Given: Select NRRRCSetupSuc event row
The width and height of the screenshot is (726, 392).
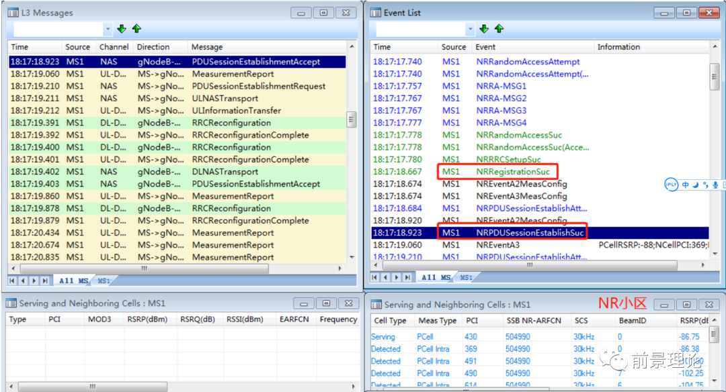Looking at the screenshot, I should pyautogui.click(x=540, y=160).
